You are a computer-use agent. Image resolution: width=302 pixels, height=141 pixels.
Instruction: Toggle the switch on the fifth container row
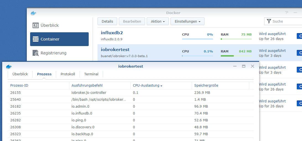pyautogui.click(x=299, y=103)
